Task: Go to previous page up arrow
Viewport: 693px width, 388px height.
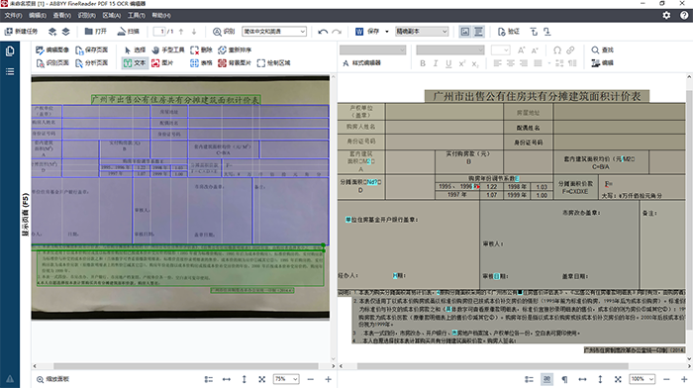Action: tap(181, 32)
